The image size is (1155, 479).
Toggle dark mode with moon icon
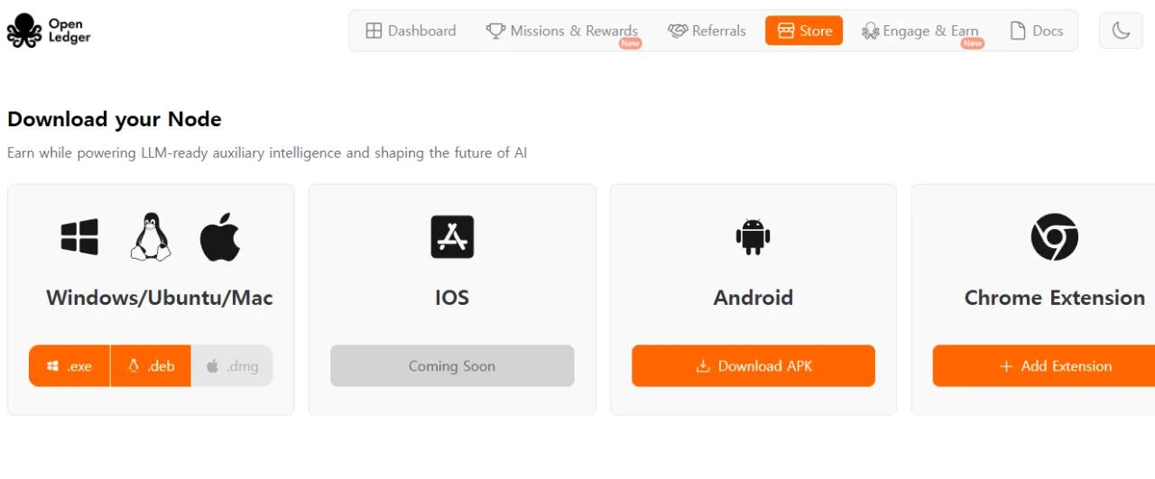coord(1121,31)
